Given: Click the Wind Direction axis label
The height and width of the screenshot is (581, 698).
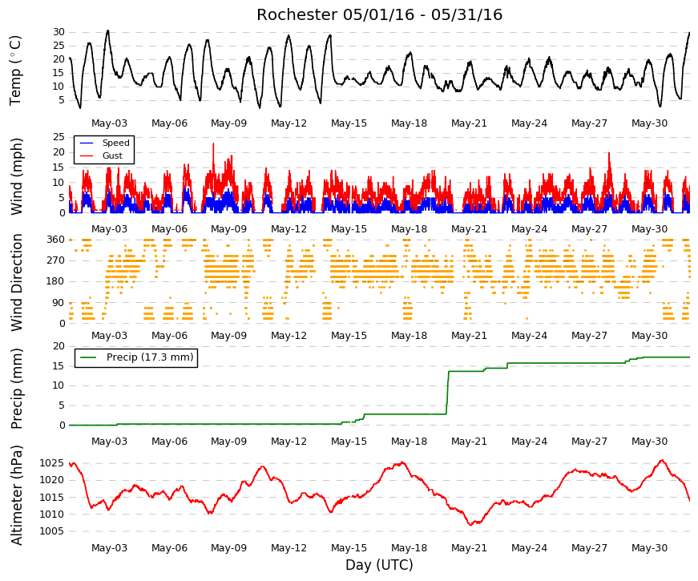Looking at the screenshot, I should click(x=16, y=282).
